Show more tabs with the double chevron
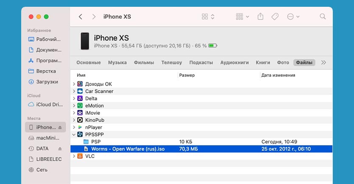This screenshot has width=354, height=184. [323, 63]
